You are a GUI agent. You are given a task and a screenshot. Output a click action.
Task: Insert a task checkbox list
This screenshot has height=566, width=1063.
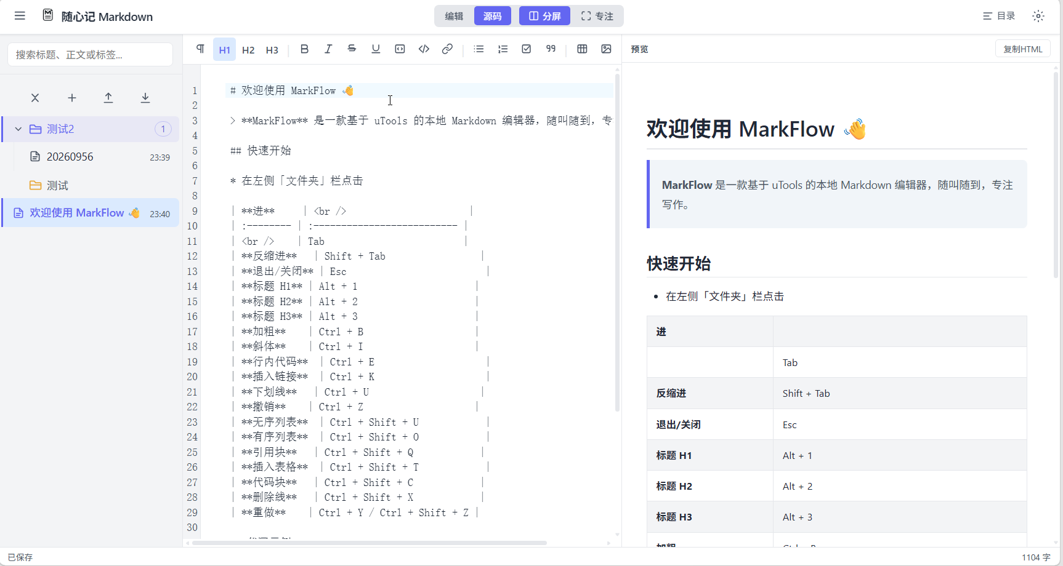tap(527, 49)
